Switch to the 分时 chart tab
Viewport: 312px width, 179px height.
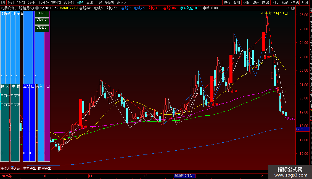[11, 2]
